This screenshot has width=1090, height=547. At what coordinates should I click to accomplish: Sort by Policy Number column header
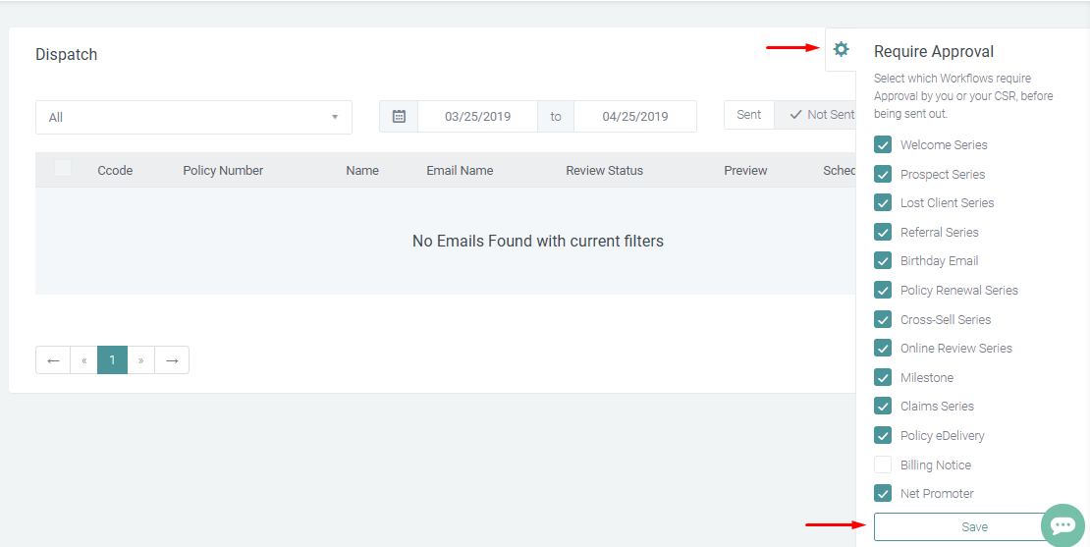click(223, 171)
